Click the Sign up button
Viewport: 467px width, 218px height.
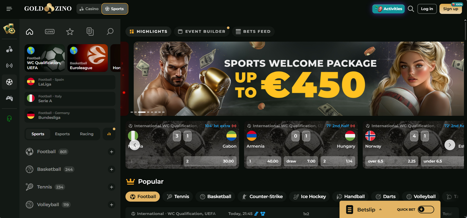pyautogui.click(x=451, y=9)
